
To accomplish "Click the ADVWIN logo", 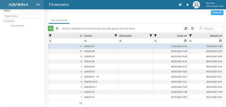I will pyautogui.click(x=18, y=5).
